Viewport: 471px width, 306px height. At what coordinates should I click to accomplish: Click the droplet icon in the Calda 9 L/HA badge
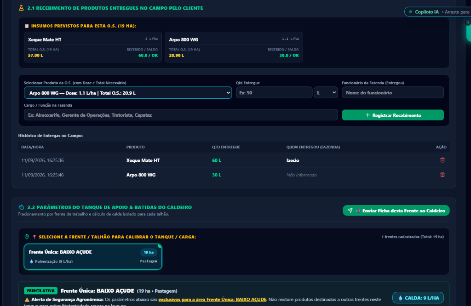(x=400, y=298)
